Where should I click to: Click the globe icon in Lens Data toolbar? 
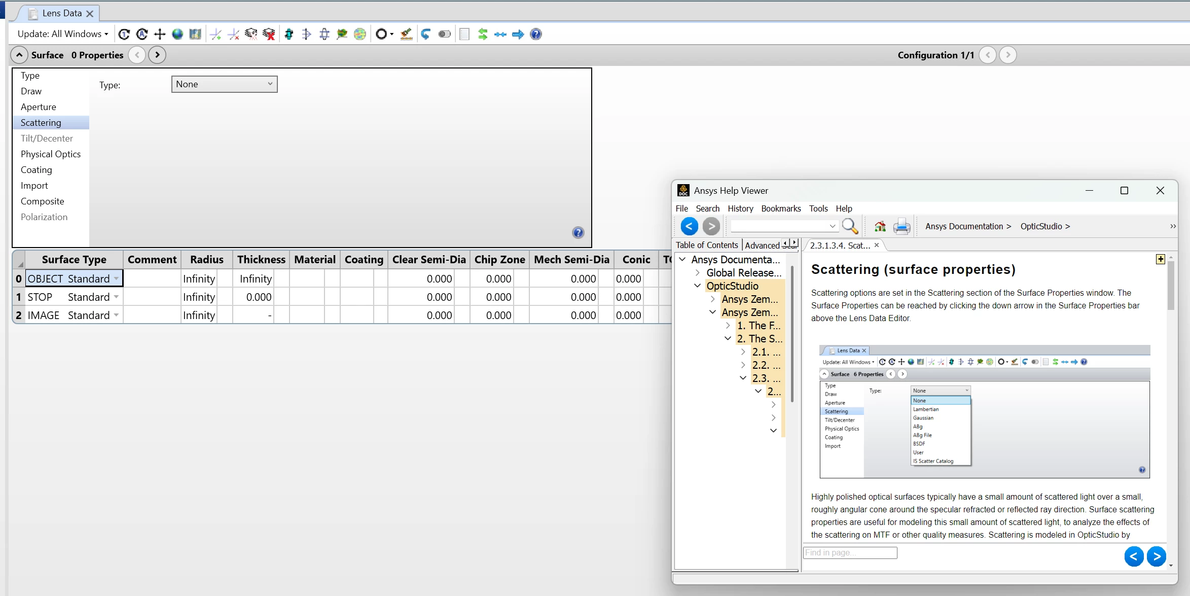point(177,34)
